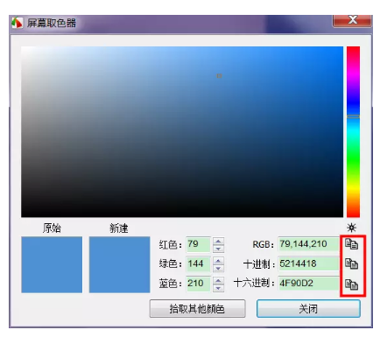Close the 屏幕取色器 window
The width and height of the screenshot is (387, 337).
(x=352, y=20)
